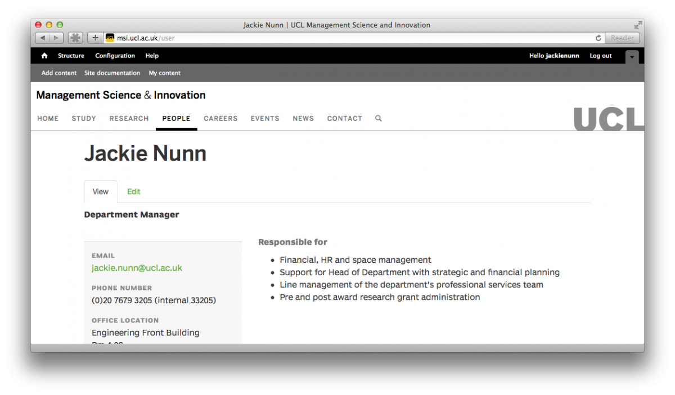The image size is (675, 395).
Task: Click the Responsible for heading
Action: (x=292, y=242)
